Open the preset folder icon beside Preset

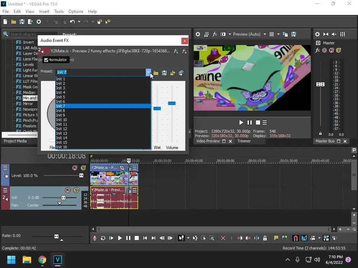click(x=156, y=73)
